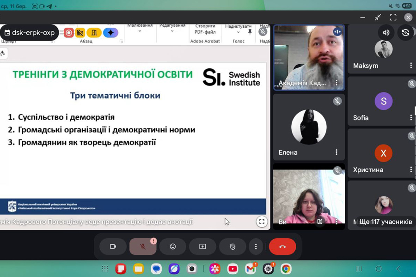This screenshot has width=416, height=277.
Task: Click the yellow building icon
Action: [94, 33]
